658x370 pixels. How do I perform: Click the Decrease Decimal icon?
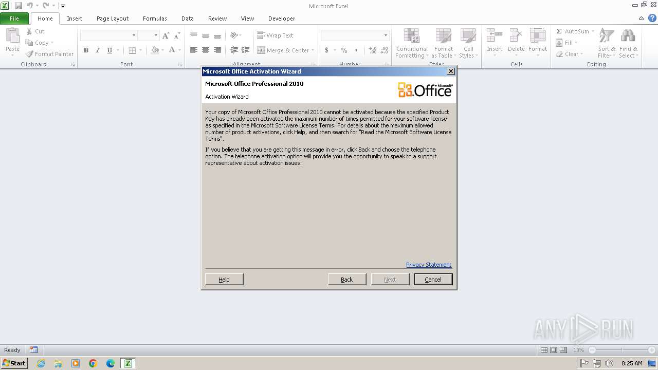(383, 50)
